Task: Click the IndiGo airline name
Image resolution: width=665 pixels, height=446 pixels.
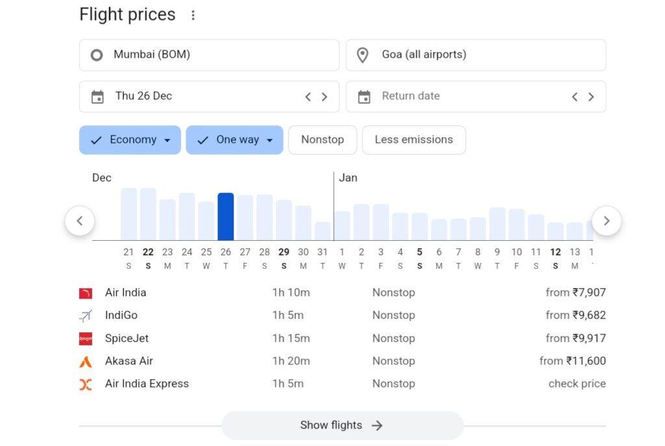Action: coord(121,316)
